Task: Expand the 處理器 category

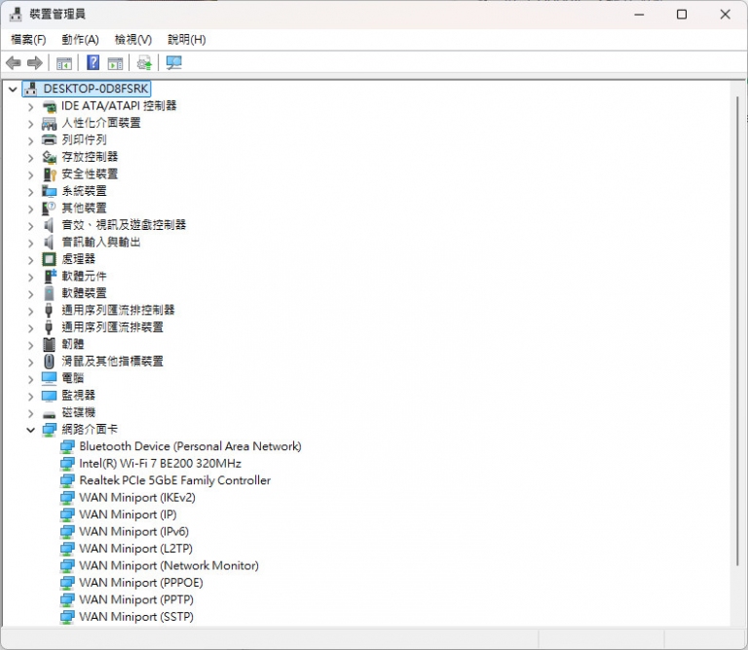Action: coord(30,259)
